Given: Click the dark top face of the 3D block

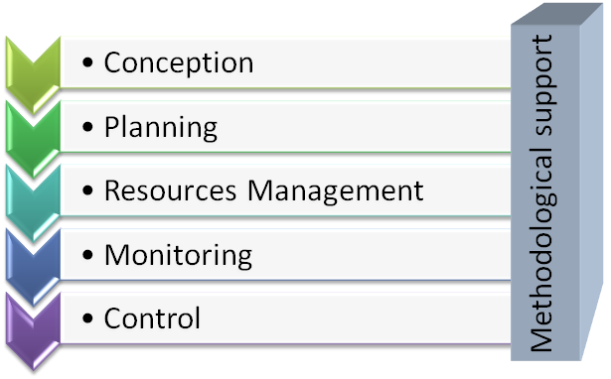Looking at the screenshot, I should [x=557, y=14].
